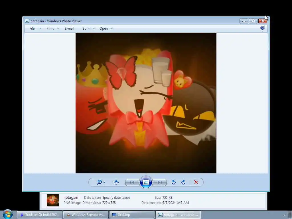Rotate the image counterclockwise
The height and width of the screenshot is (219, 292).
174,182
